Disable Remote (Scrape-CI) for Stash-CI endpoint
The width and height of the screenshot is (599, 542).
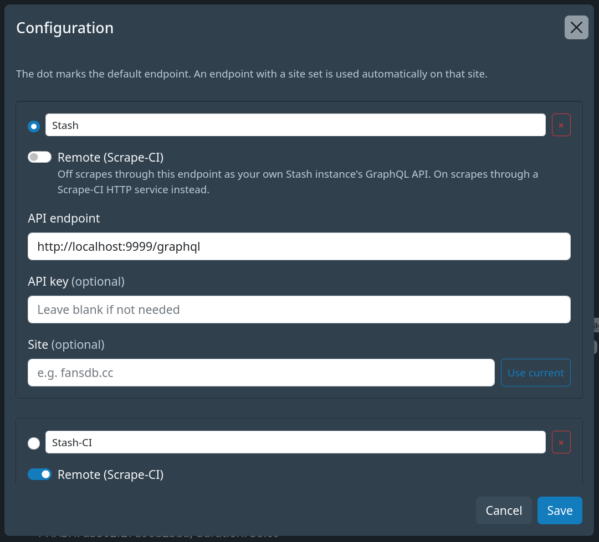tap(40, 474)
